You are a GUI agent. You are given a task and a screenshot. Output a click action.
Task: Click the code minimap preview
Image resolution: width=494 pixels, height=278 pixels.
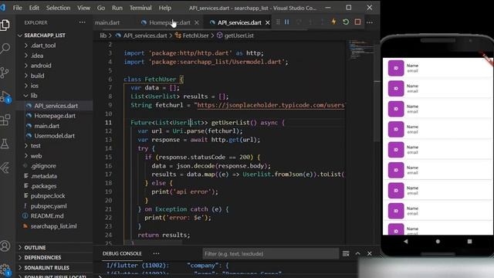click(361, 50)
